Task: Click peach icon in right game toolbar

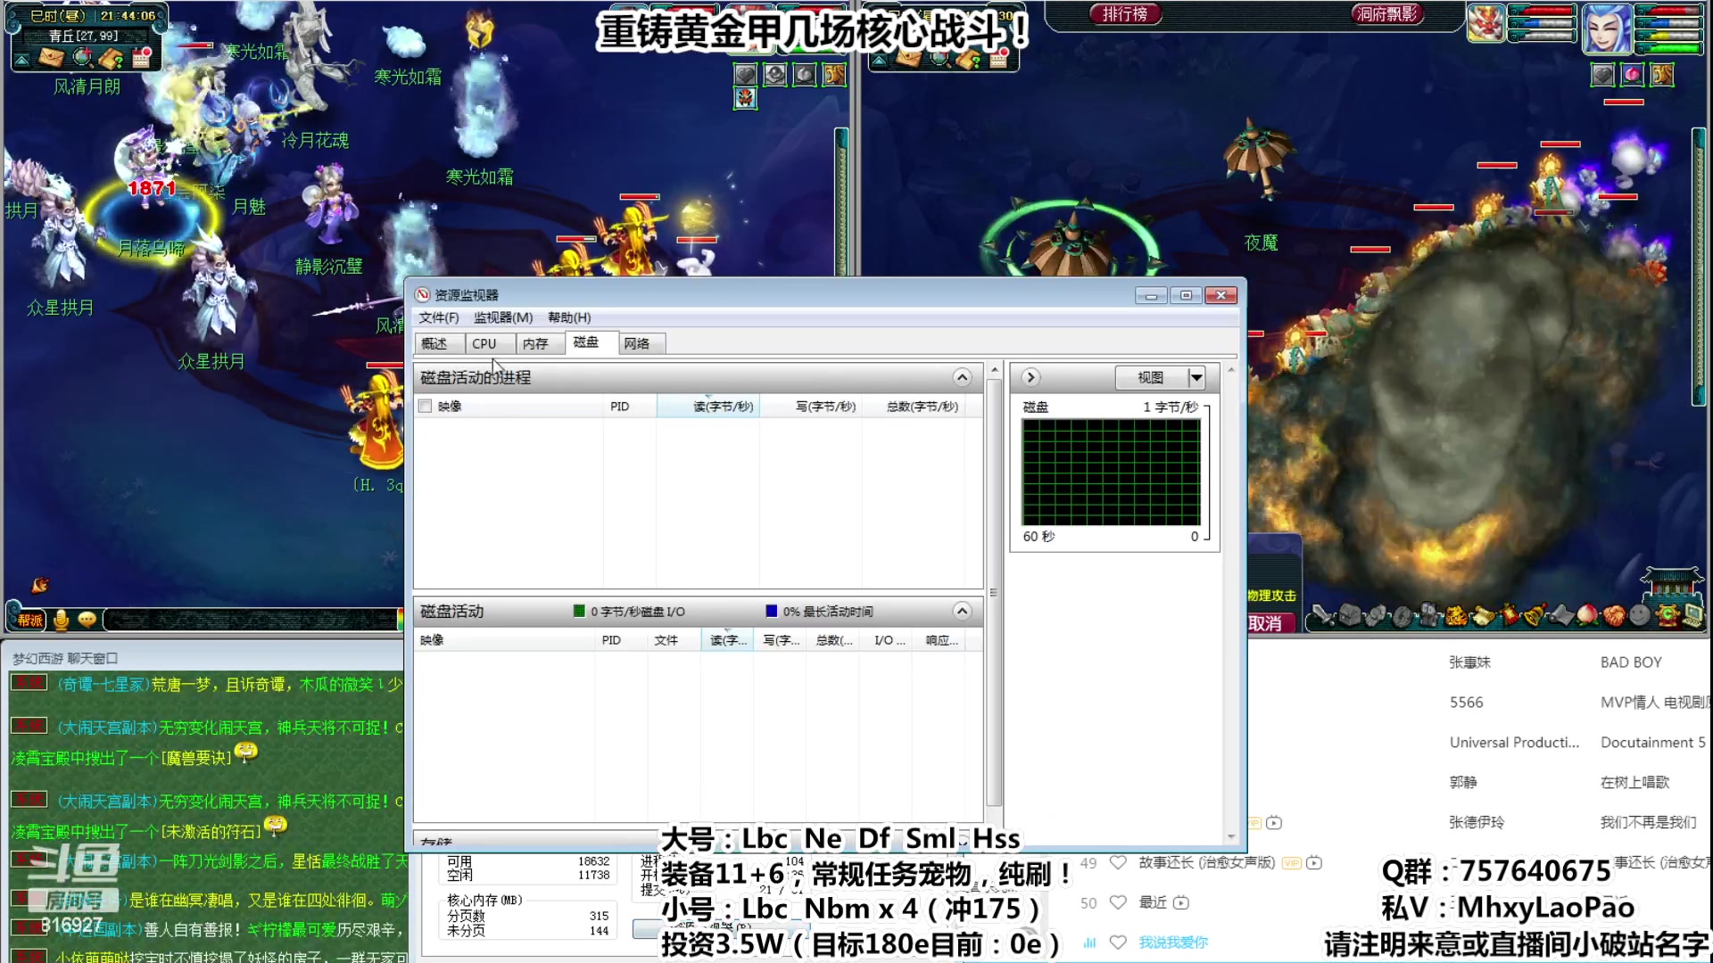Action: point(1587,615)
